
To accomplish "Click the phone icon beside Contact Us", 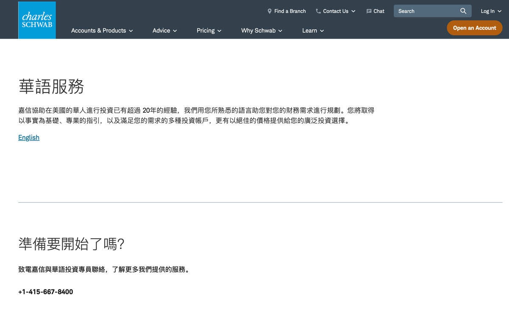I will (318, 11).
